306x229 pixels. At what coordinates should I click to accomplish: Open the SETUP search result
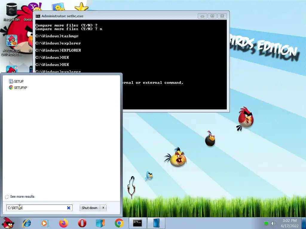point(16,81)
